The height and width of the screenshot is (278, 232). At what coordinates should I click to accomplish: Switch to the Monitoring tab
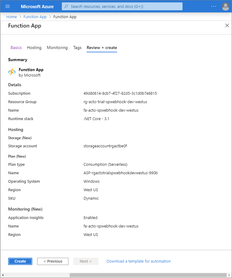pos(57,47)
